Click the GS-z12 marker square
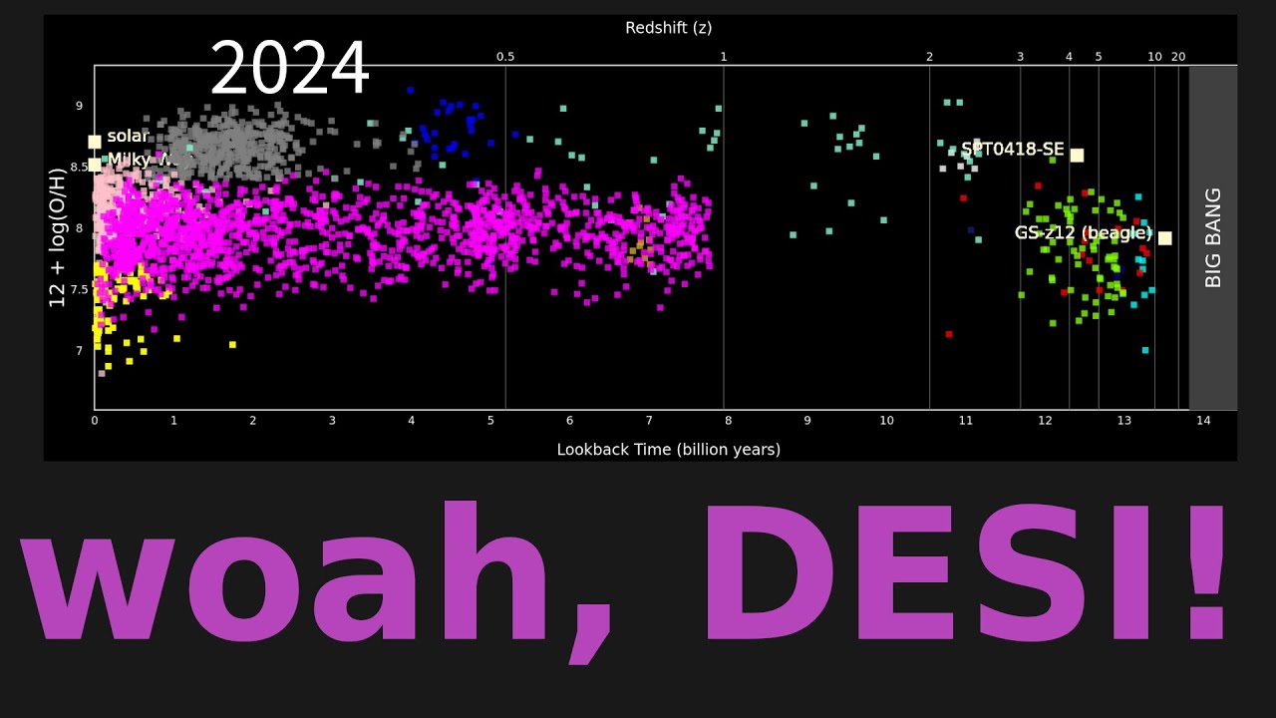 tap(1164, 238)
